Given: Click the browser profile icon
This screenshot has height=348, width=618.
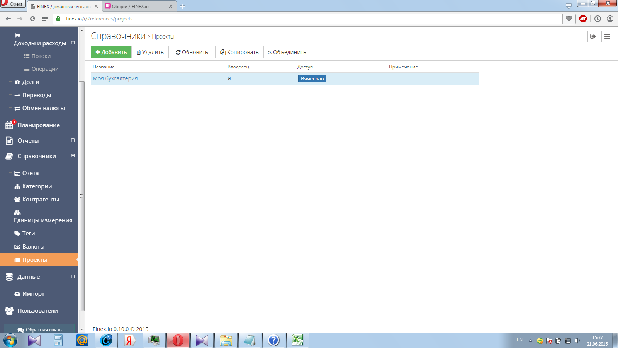Looking at the screenshot, I should 610,19.
